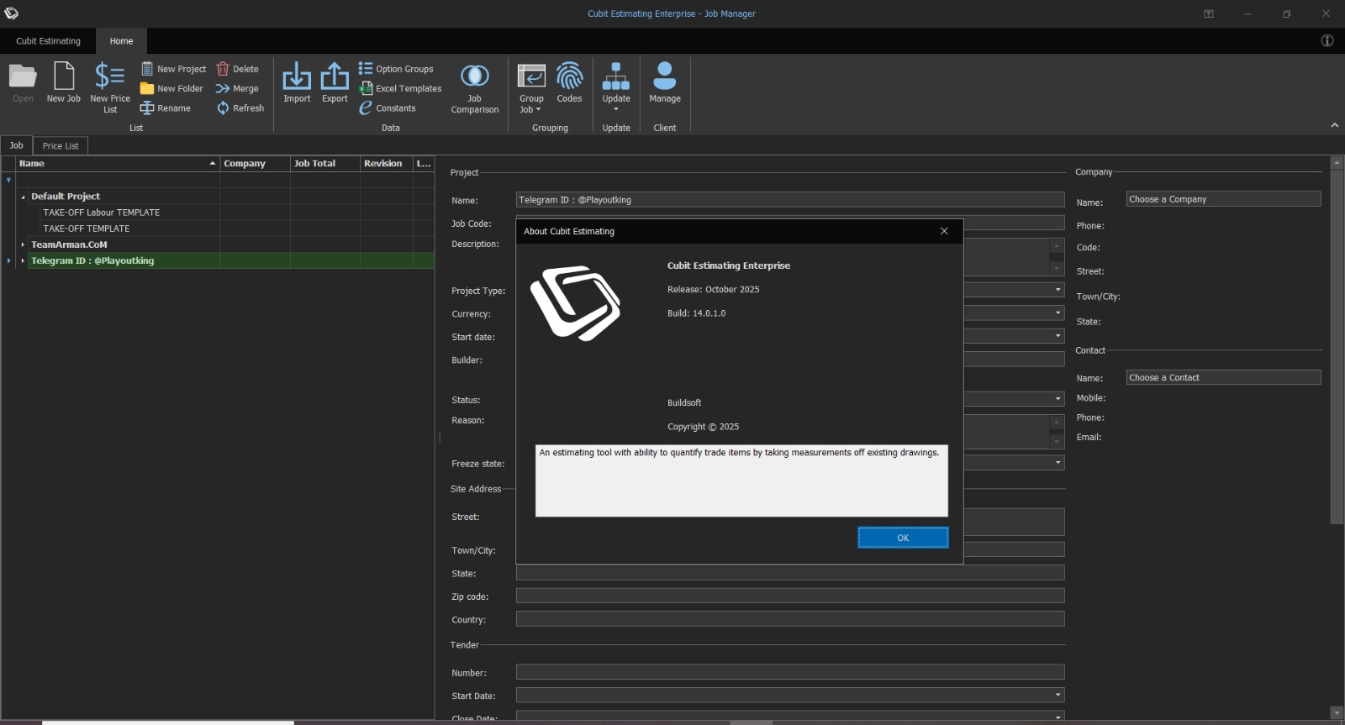Screen dimensions: 1345x725
Task: Open the Codes fingerprint icon
Action: pos(569,77)
